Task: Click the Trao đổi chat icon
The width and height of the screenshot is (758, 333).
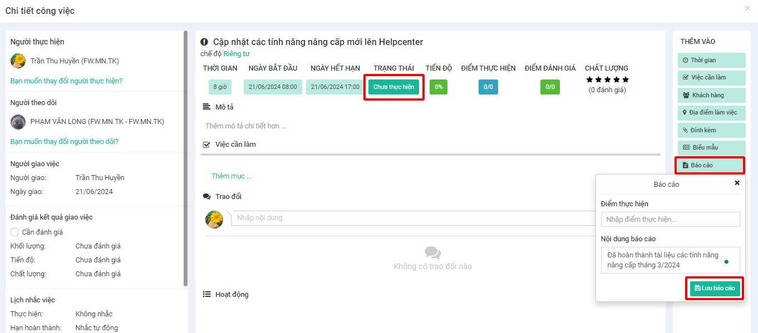Action: pyautogui.click(x=206, y=197)
